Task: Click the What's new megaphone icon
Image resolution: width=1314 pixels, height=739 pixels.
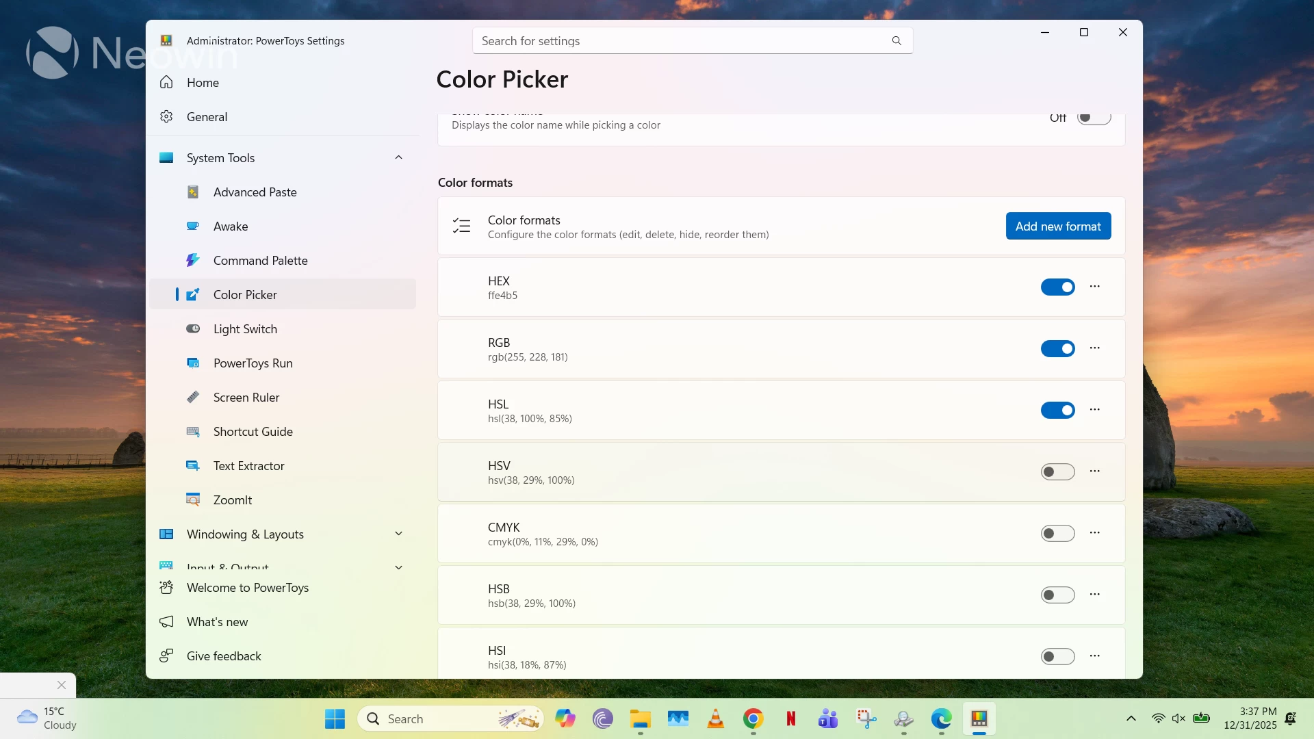Action: click(166, 622)
